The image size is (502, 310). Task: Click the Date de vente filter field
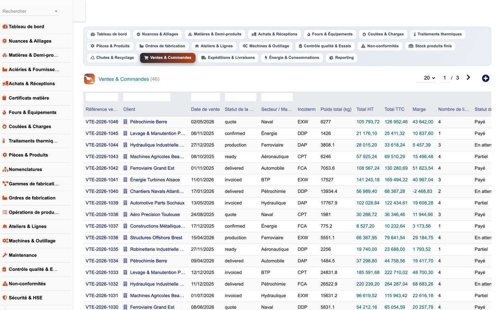(205, 97)
